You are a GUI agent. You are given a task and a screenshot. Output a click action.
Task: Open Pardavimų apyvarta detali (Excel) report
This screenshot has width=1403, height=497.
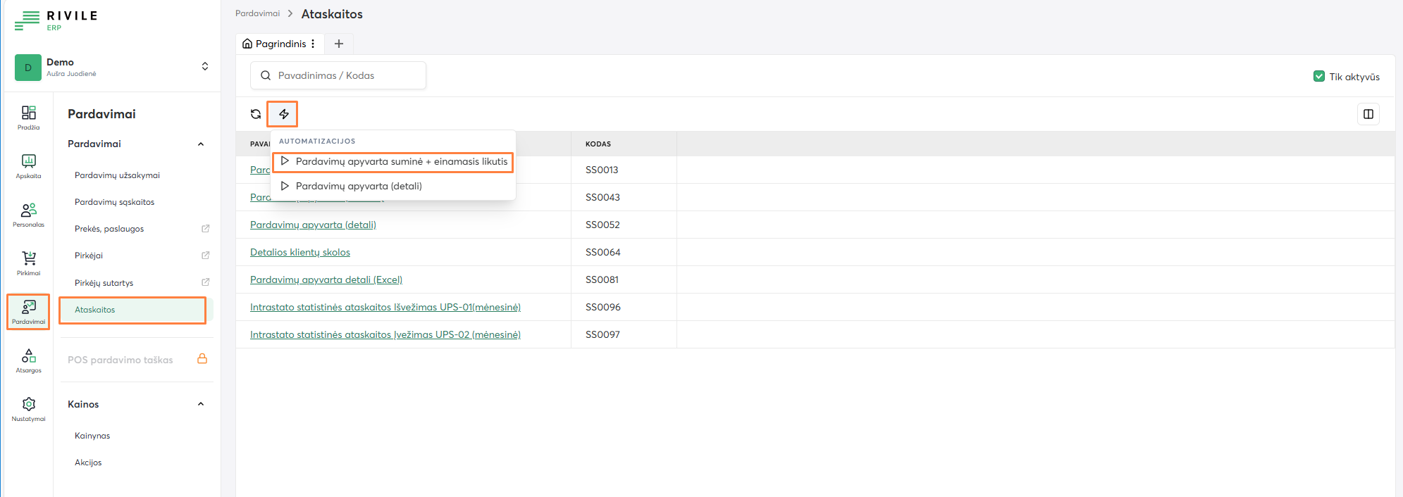point(326,279)
